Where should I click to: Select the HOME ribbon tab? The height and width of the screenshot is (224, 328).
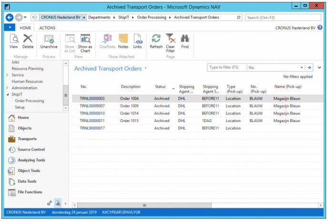point(25,28)
